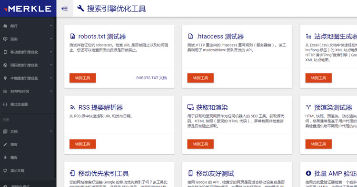
Task: Click the screen icon on 获取和渲染 card
Action: pos(190,107)
